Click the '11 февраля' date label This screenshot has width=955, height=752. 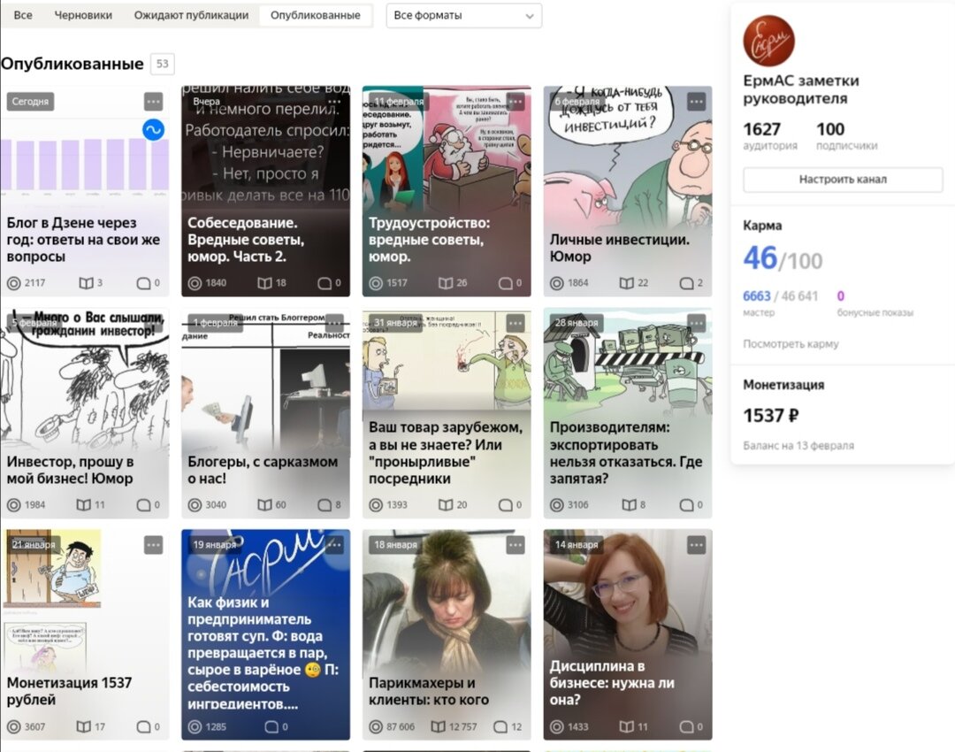point(398,101)
